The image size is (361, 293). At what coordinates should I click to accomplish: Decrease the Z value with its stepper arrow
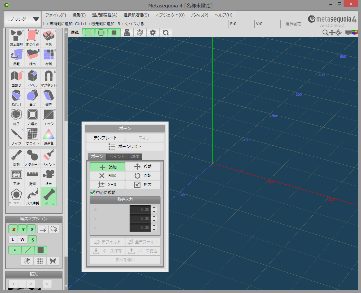pyautogui.click(x=154, y=229)
